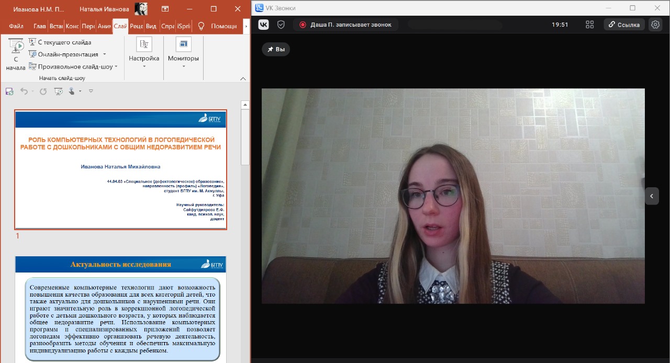670x363 pixels.
Task: Click the С текущего слайда button
Action: point(60,42)
